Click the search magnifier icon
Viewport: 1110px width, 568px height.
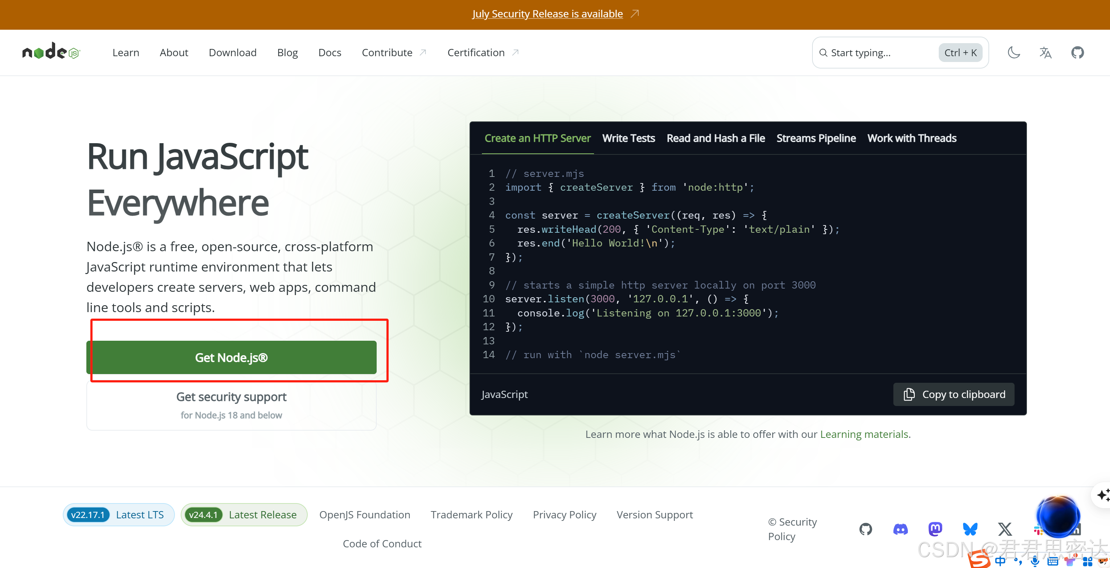click(823, 53)
